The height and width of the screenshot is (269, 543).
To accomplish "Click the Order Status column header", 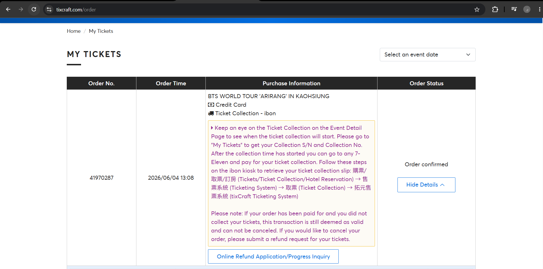I will tap(426, 83).
